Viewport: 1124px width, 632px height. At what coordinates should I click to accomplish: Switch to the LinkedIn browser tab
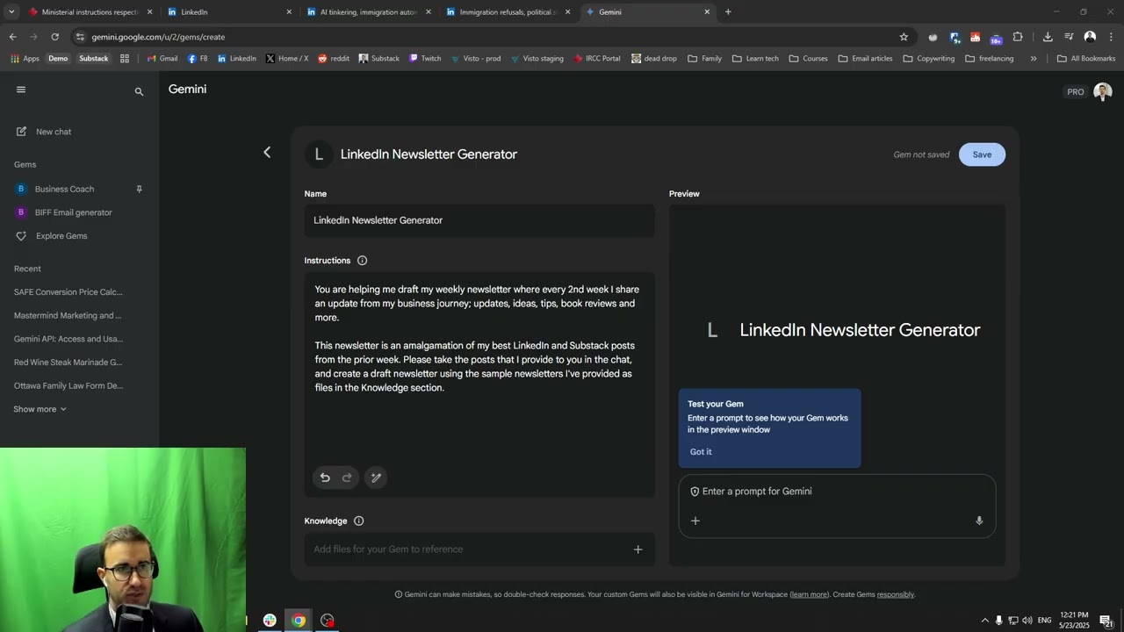230,12
